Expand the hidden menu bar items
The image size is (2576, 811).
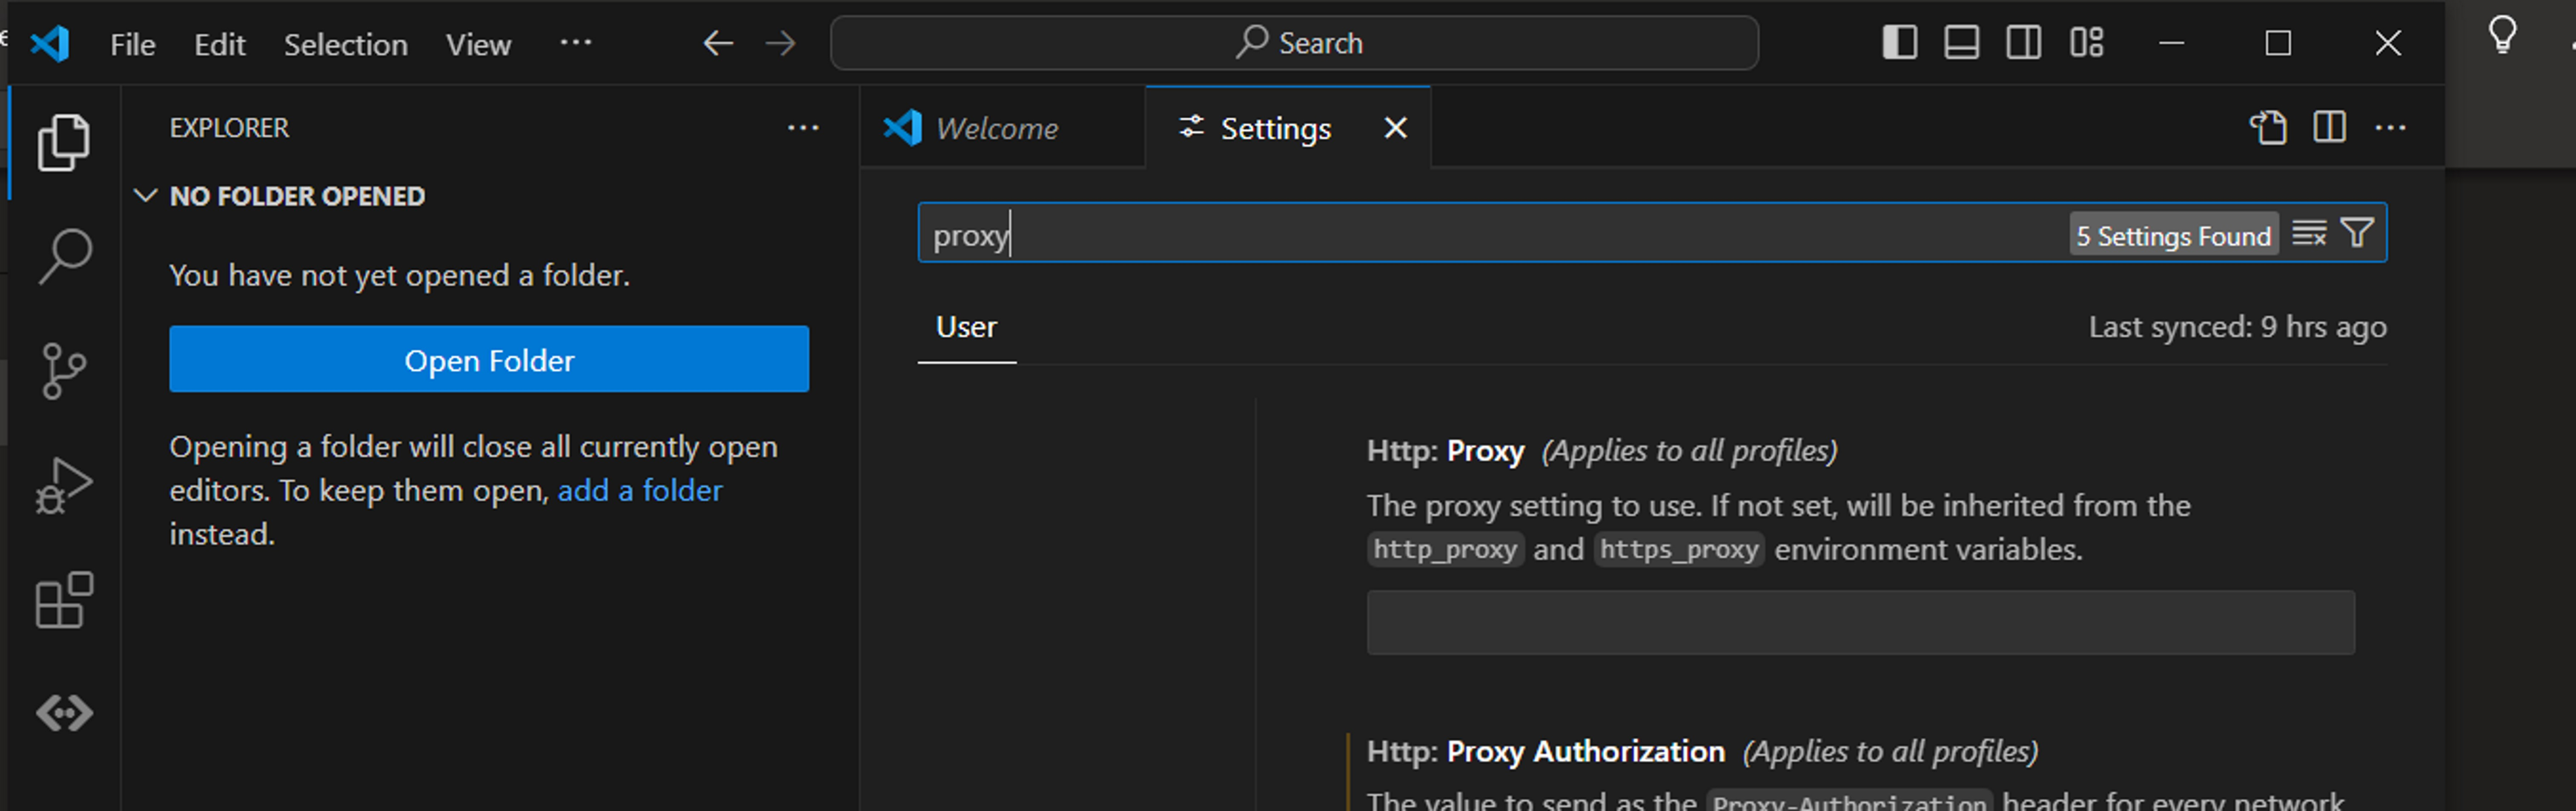coord(575,43)
